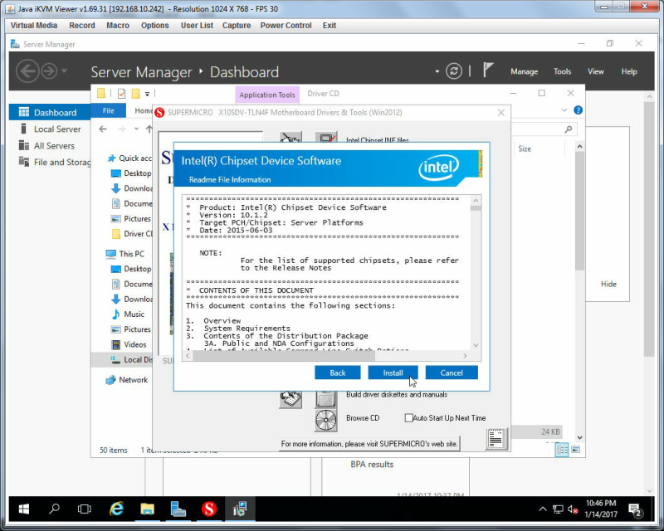Screen dimensions: 664x531
Task: Select Local Server in sidebar
Action: coord(57,129)
